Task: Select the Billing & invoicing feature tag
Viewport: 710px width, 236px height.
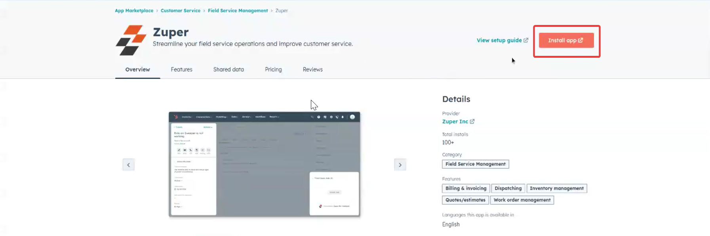Action: [466, 188]
